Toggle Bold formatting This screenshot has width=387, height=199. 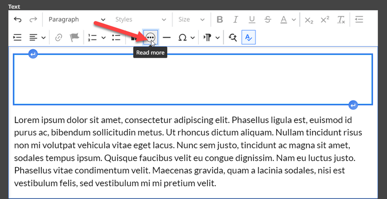pyautogui.click(x=220, y=20)
